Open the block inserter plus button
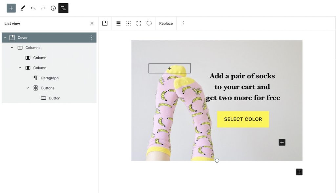The height and width of the screenshot is (193, 336). (x=11, y=8)
